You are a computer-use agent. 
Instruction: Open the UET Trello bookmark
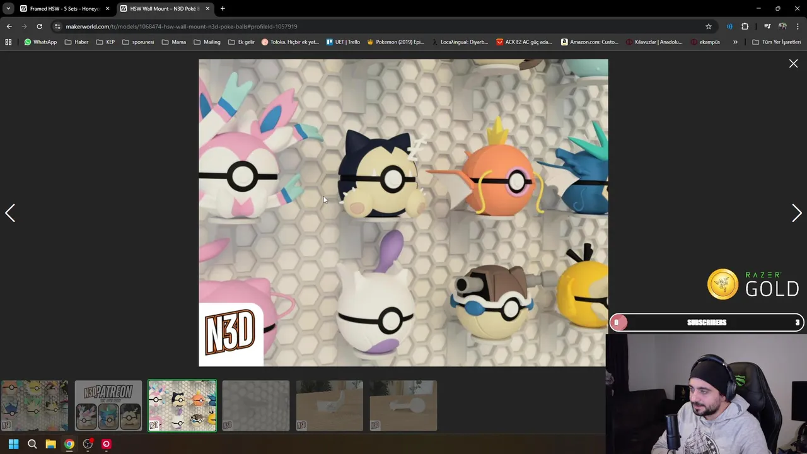[x=344, y=42]
